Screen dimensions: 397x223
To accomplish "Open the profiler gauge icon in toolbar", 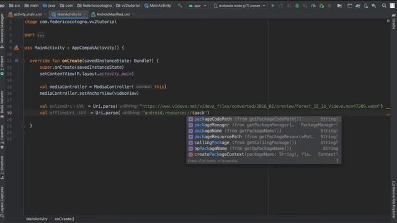I will [x=313, y=6].
